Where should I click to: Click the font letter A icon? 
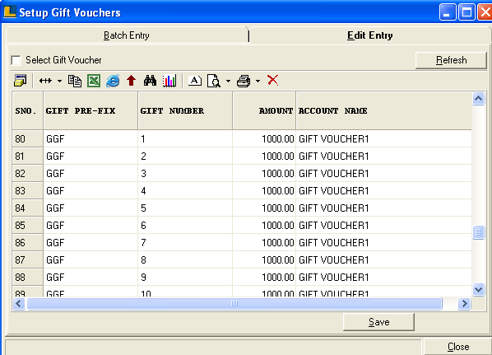[195, 81]
